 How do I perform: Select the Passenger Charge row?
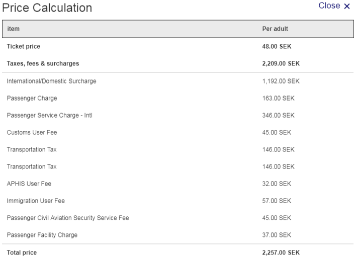[32, 98]
